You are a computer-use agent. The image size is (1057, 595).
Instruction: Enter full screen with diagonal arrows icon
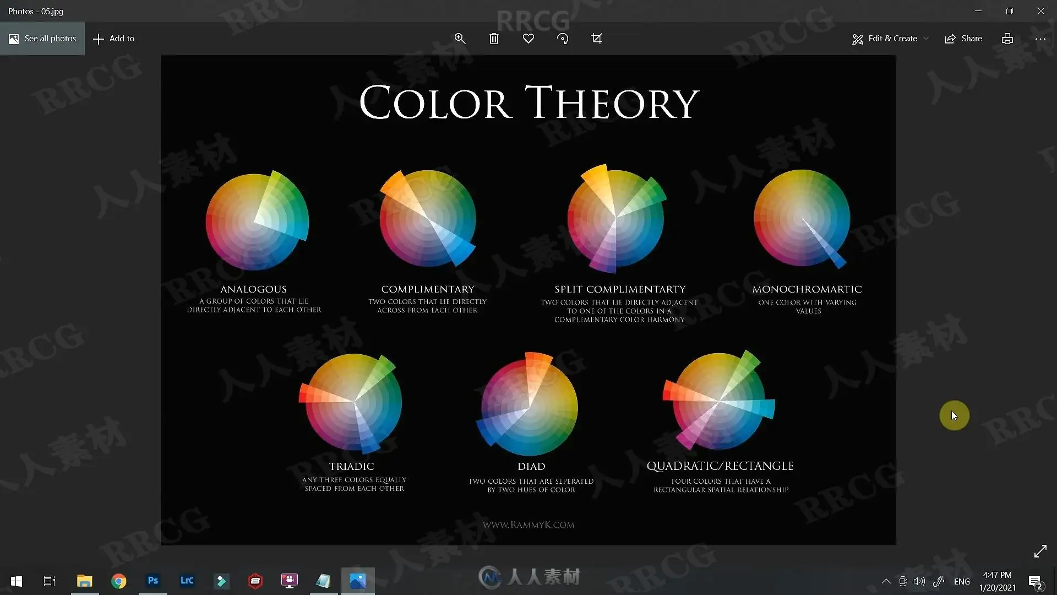1040,551
